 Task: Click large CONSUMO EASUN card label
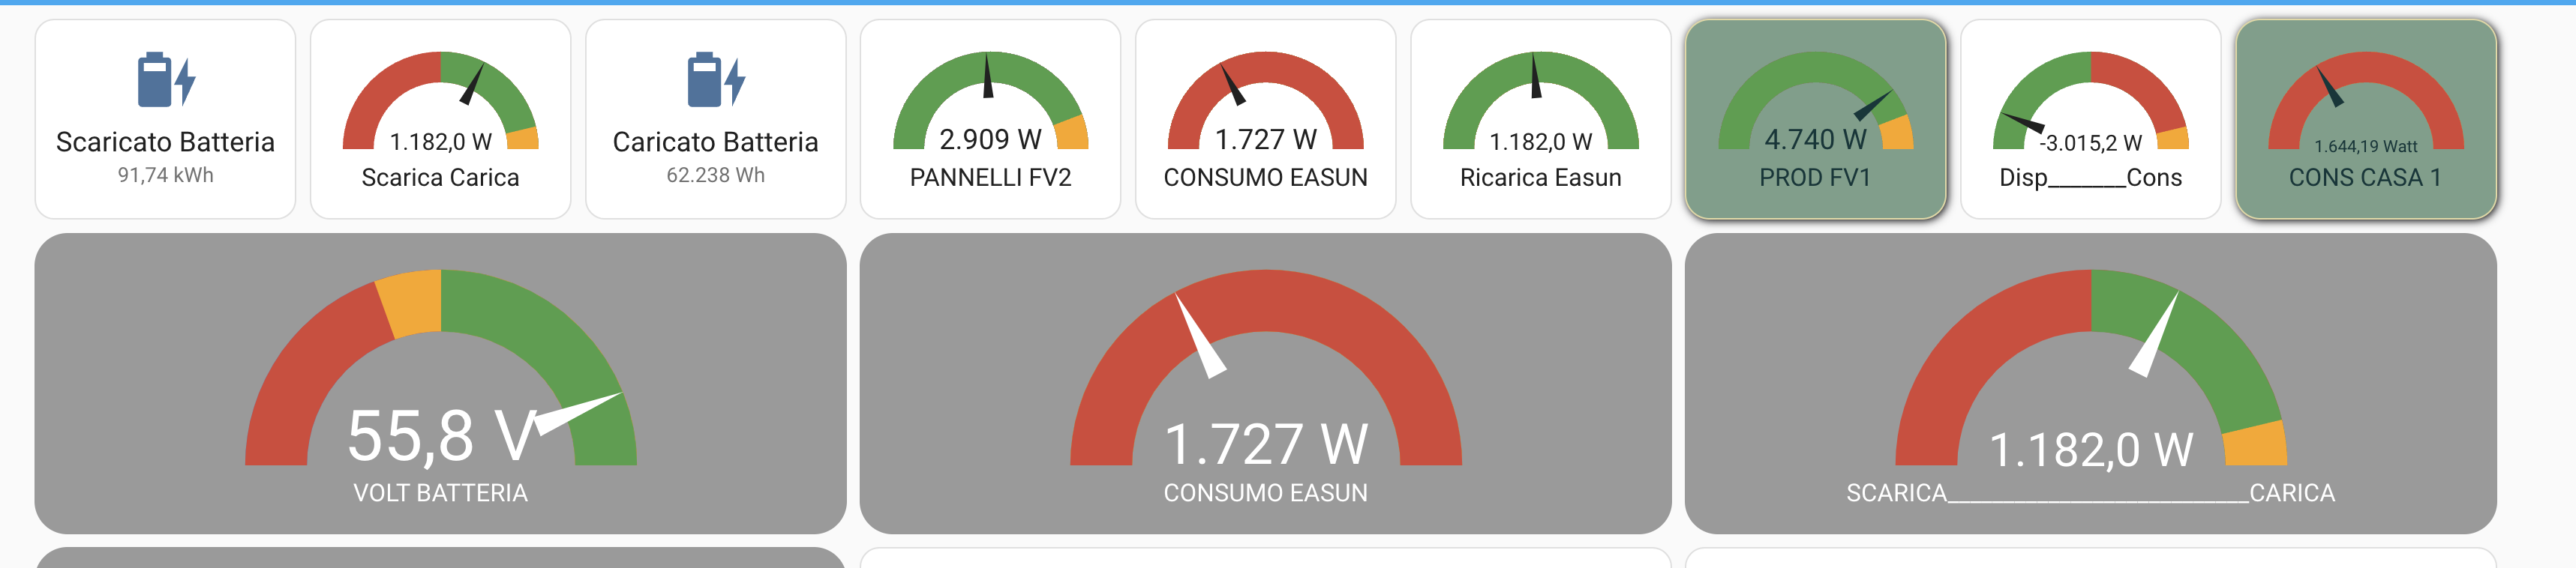coord(1266,493)
